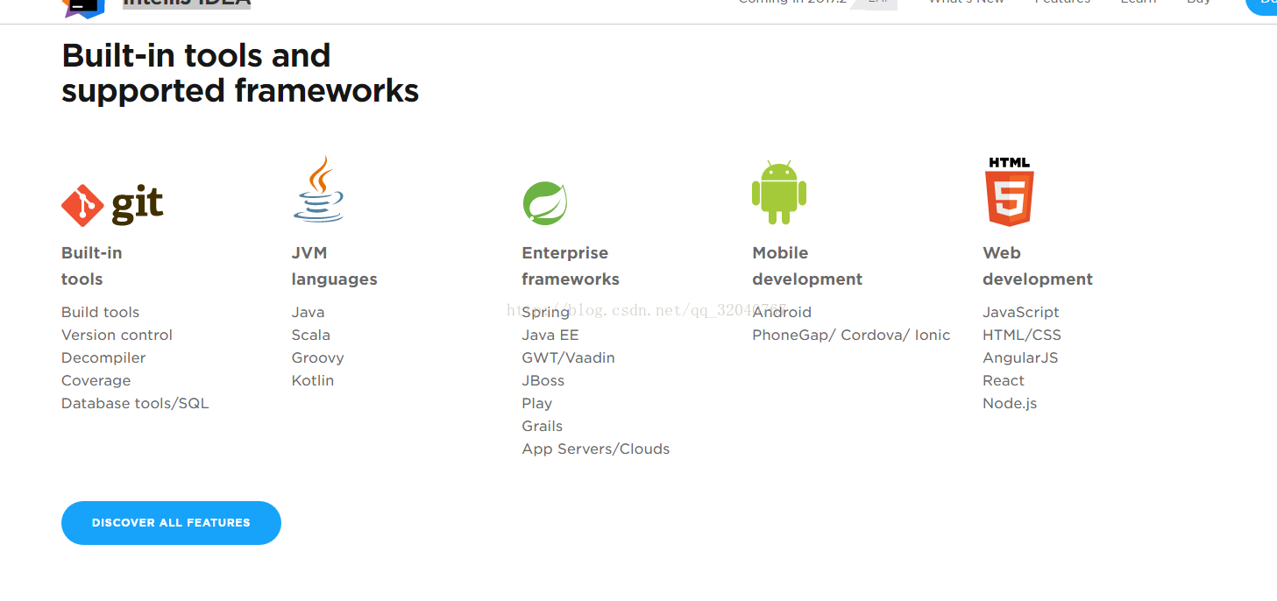Click the Spring green leaf logo
This screenshot has height=601, width=1277.
click(545, 203)
